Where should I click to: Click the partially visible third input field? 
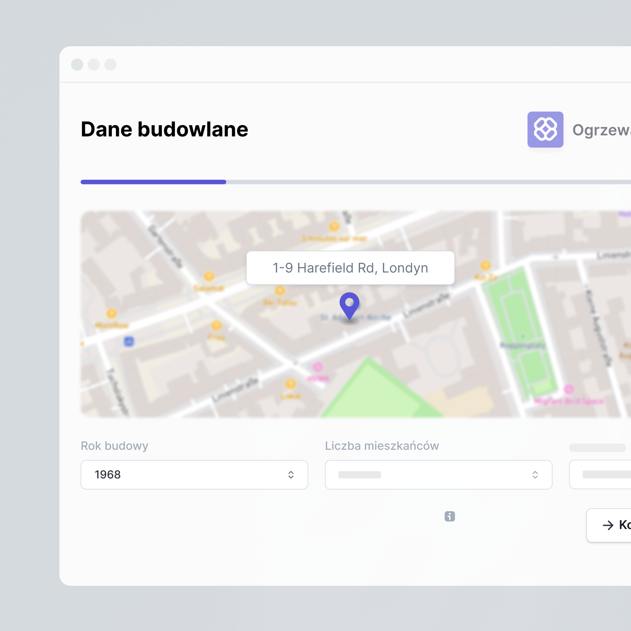[x=600, y=475]
